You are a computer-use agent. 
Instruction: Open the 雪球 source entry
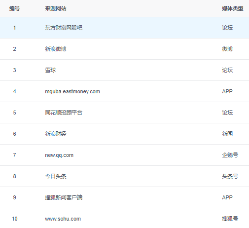[50, 70]
